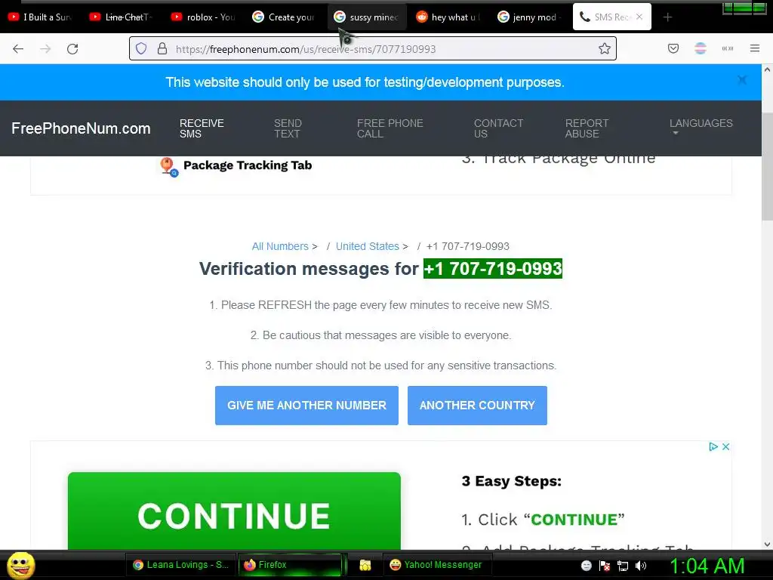Click the Package Tracking Tab ad title

tap(248, 165)
